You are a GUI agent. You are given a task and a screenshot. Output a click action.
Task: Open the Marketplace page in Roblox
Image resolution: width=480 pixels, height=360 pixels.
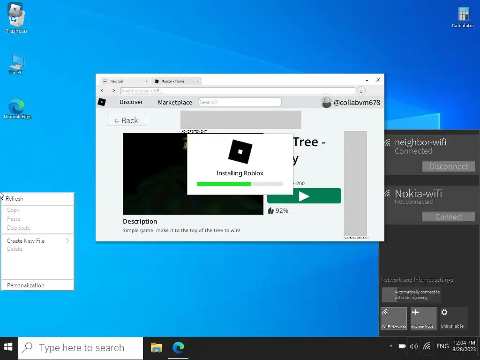coord(175,102)
